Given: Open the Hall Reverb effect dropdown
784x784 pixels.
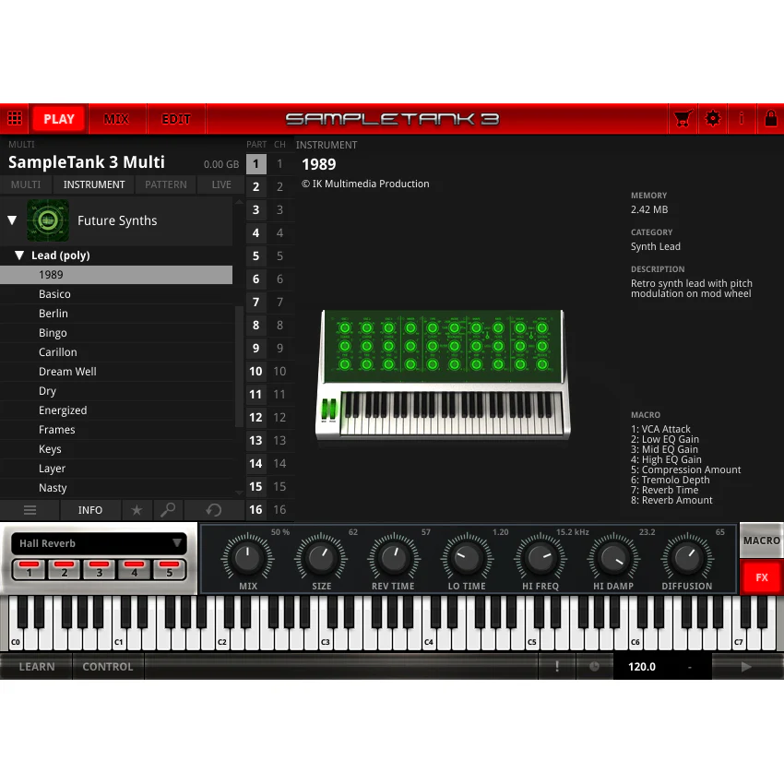Looking at the screenshot, I should click(x=99, y=543).
